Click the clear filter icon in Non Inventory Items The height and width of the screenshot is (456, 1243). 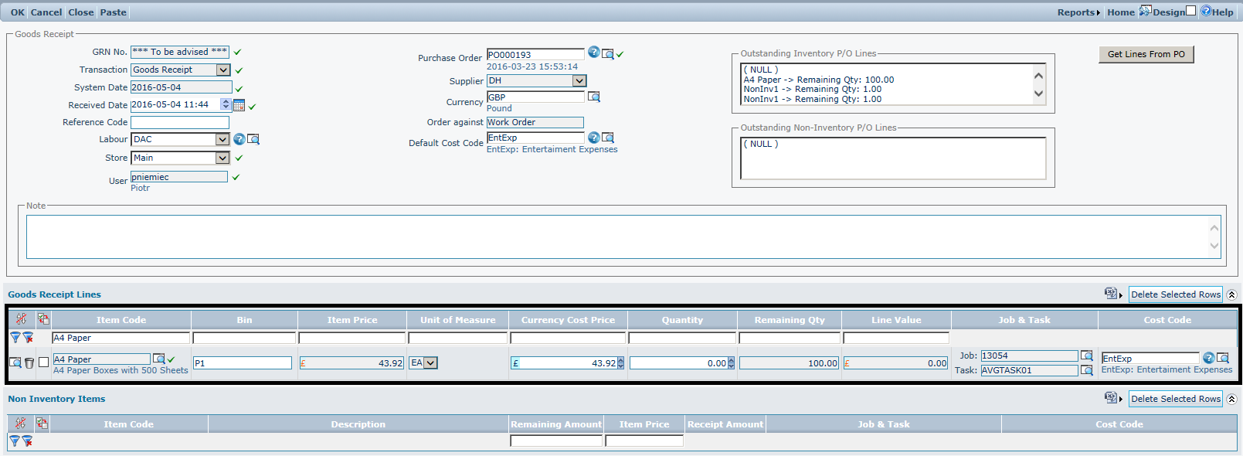pos(27,441)
